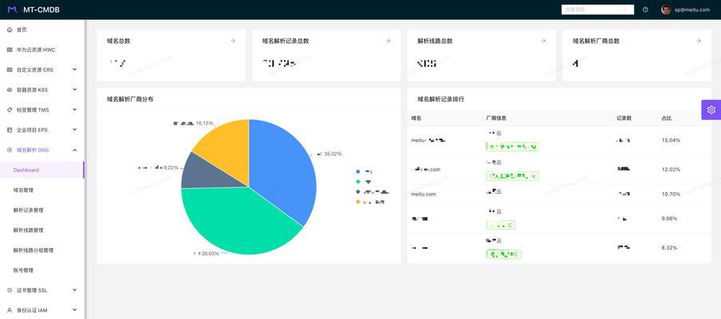The image size is (721, 319).
Task: Toggle the gray-blue legend dot
Action: [358, 191]
